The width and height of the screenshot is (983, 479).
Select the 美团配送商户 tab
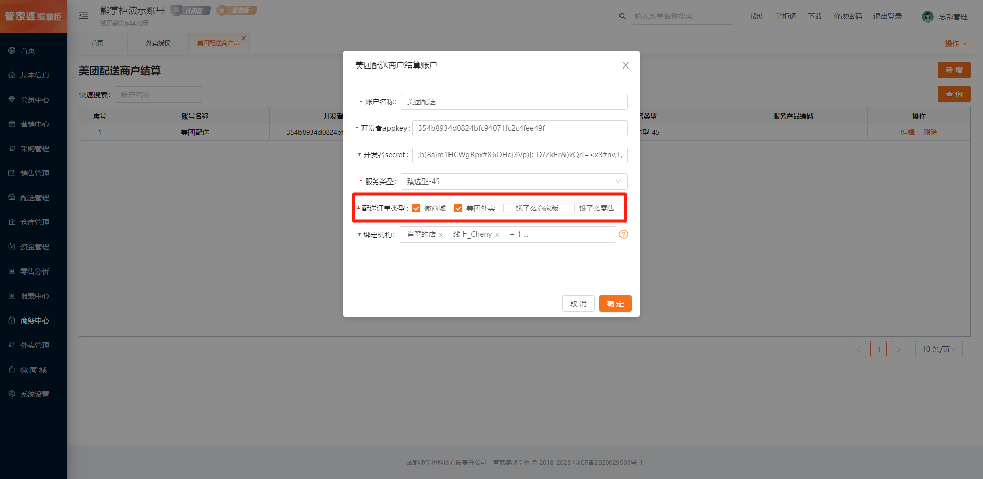[x=218, y=43]
